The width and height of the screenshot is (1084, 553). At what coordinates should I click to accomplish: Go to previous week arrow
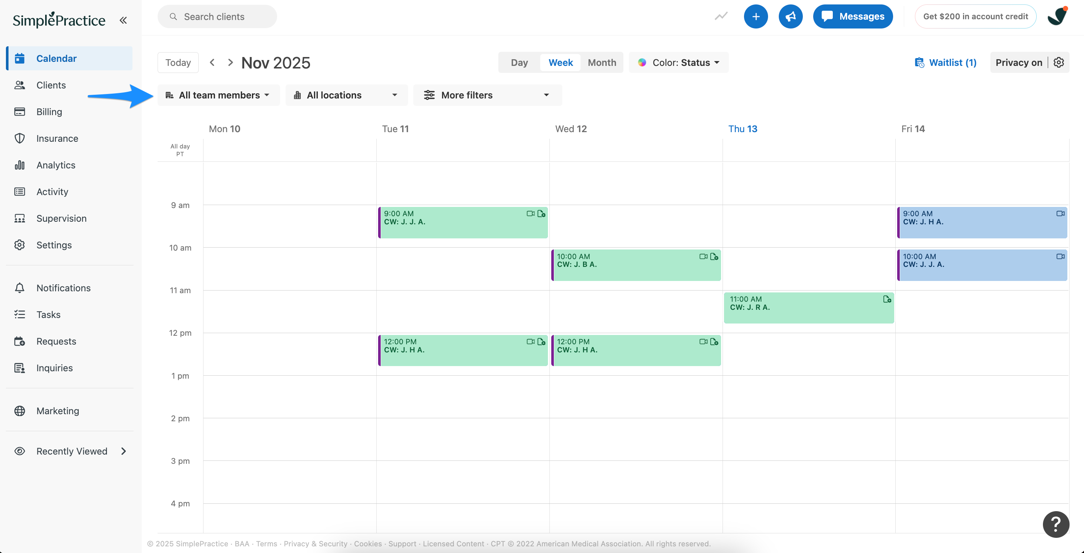click(x=212, y=62)
